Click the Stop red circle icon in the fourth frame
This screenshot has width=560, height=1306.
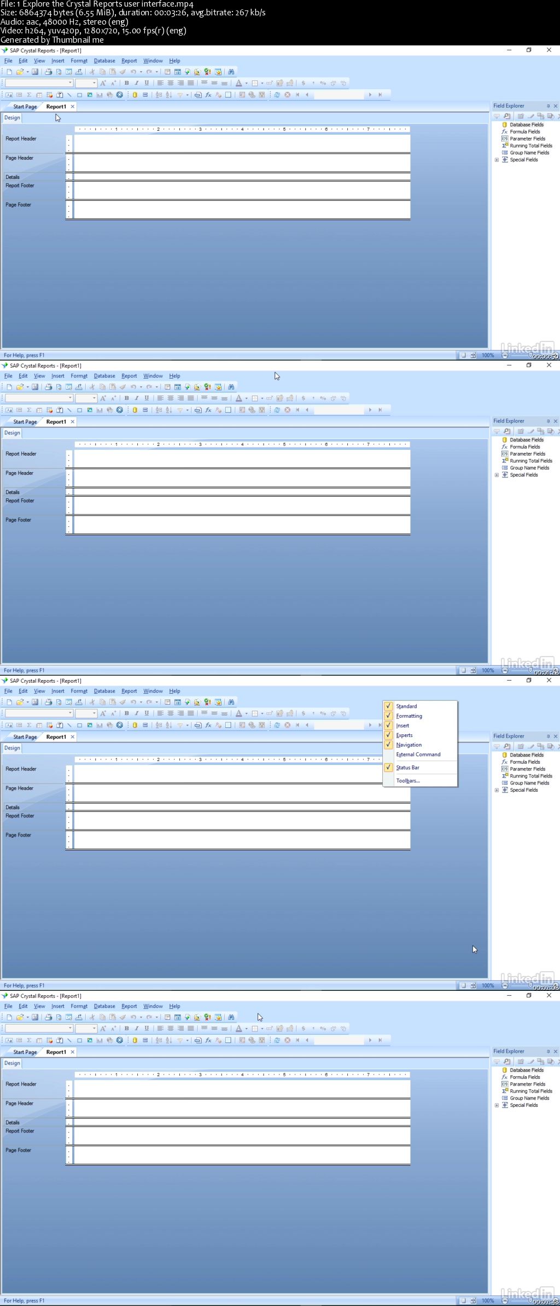288,1040
